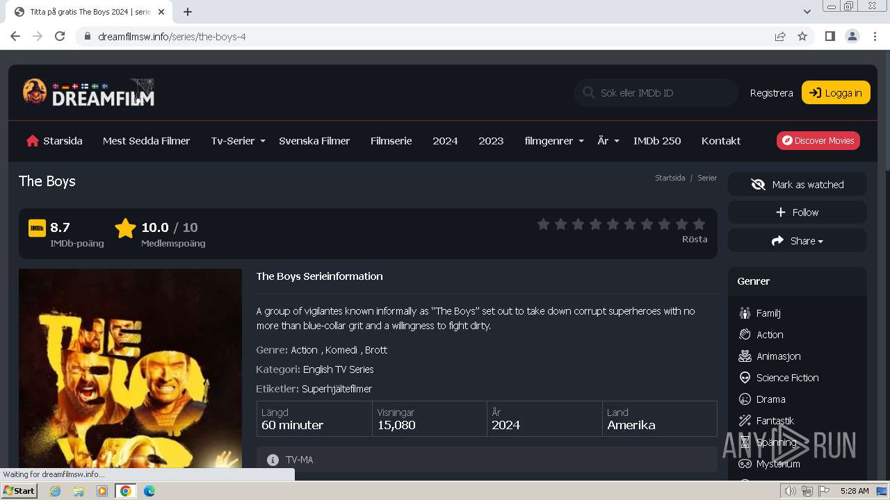890x500 pixels.
Task: Expand the Tv-Serier dropdown menu
Action: [x=238, y=140]
